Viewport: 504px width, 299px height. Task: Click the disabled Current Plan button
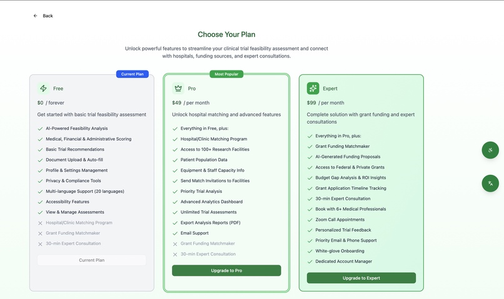click(91, 260)
